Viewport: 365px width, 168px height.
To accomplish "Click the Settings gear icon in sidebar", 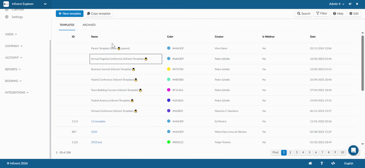I will [7, 17].
